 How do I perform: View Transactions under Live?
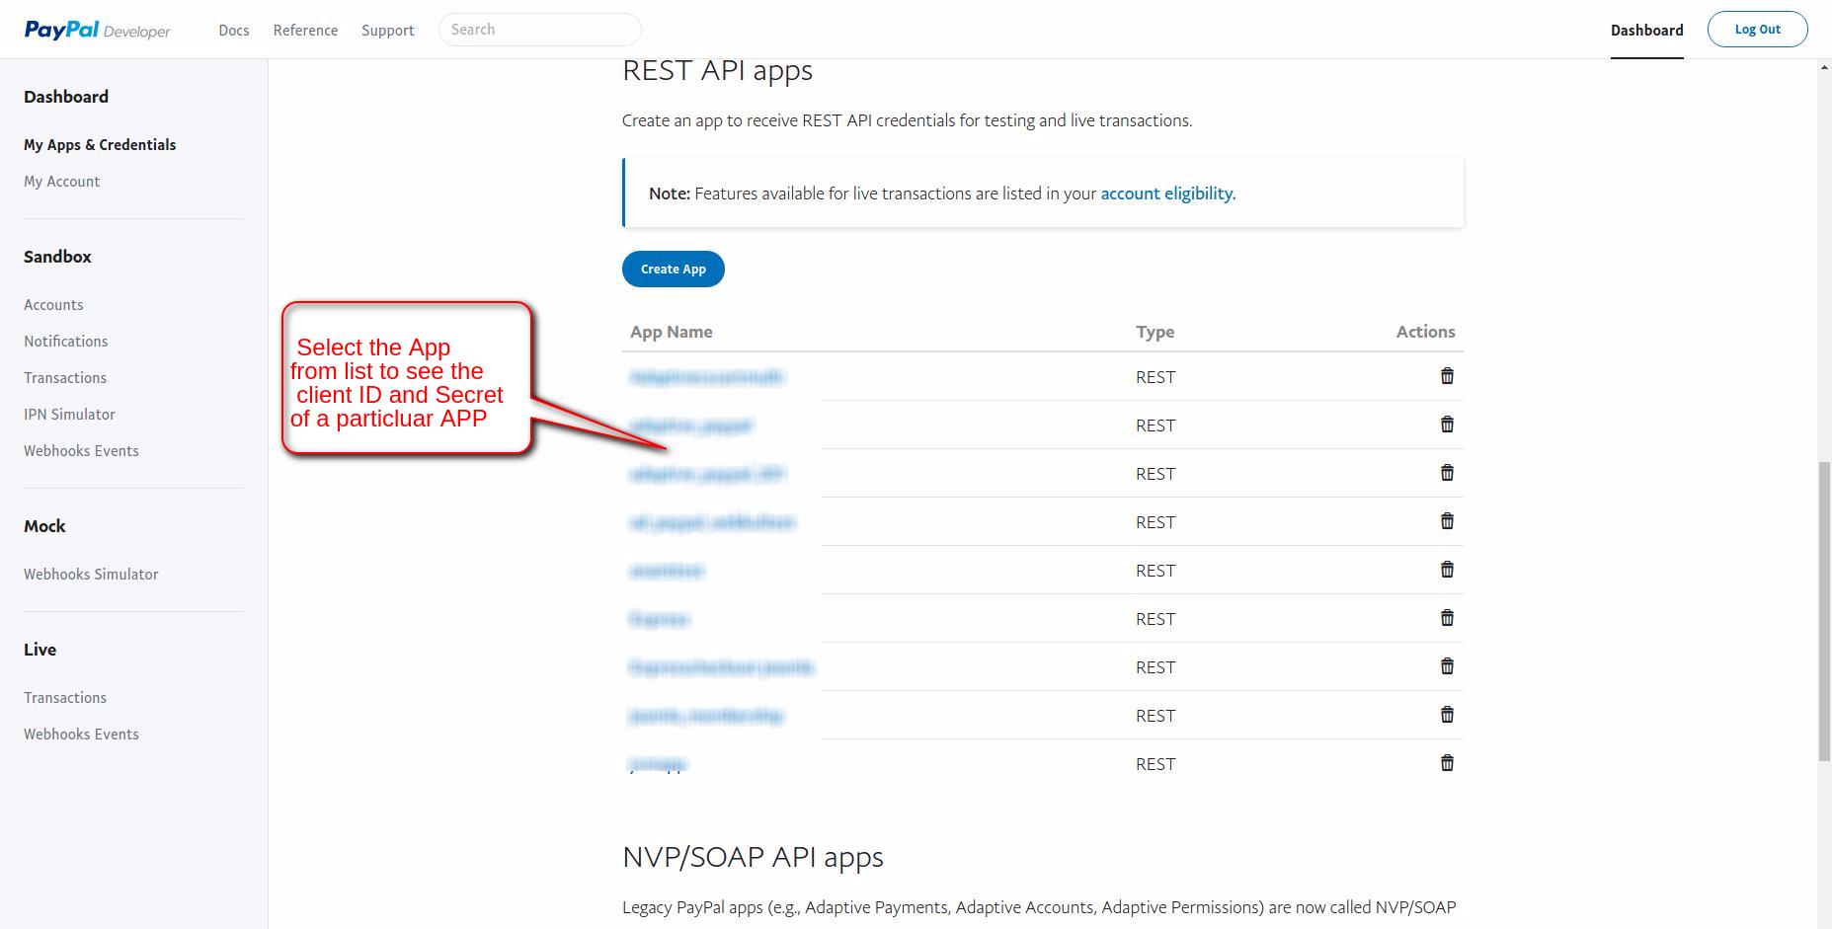pos(65,697)
